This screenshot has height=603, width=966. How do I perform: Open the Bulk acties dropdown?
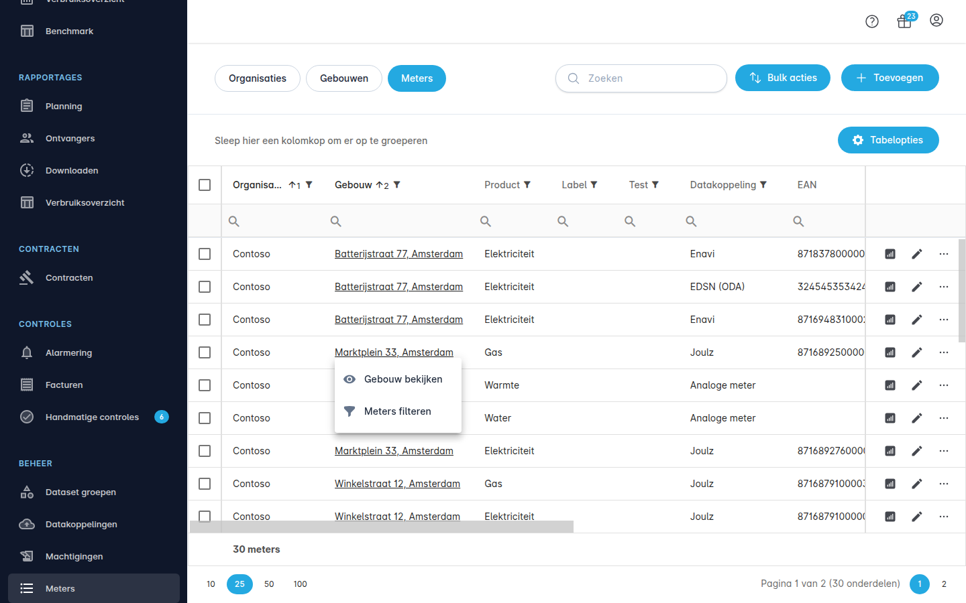click(x=783, y=78)
